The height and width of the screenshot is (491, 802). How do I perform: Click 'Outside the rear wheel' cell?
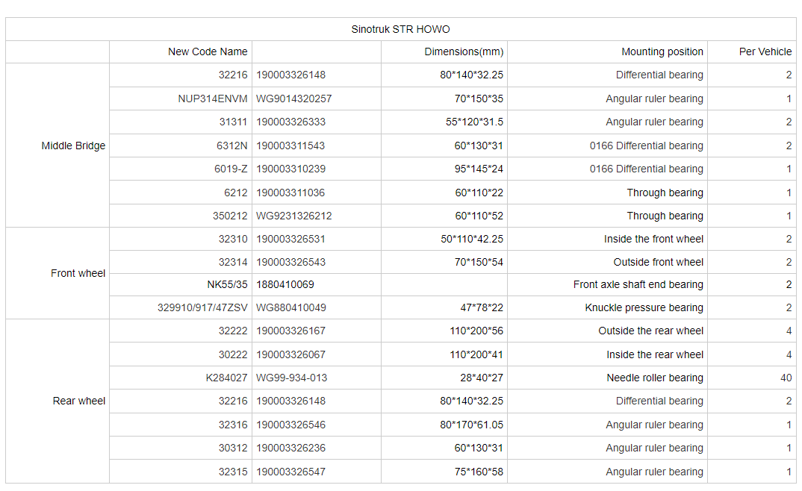coord(651,331)
